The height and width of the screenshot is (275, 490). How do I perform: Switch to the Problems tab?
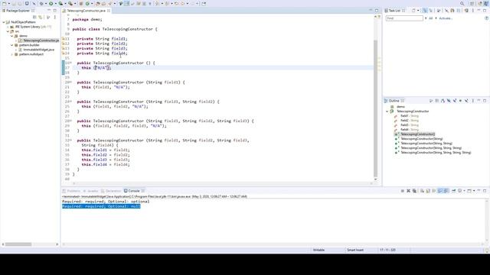(x=71, y=191)
